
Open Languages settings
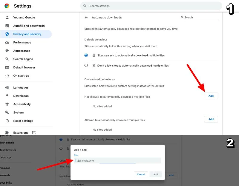[21, 87]
